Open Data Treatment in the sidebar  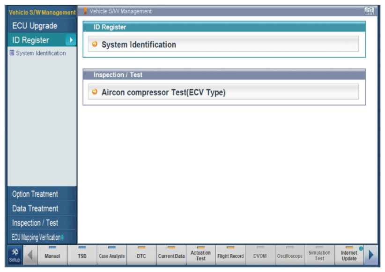pyautogui.click(x=42, y=208)
